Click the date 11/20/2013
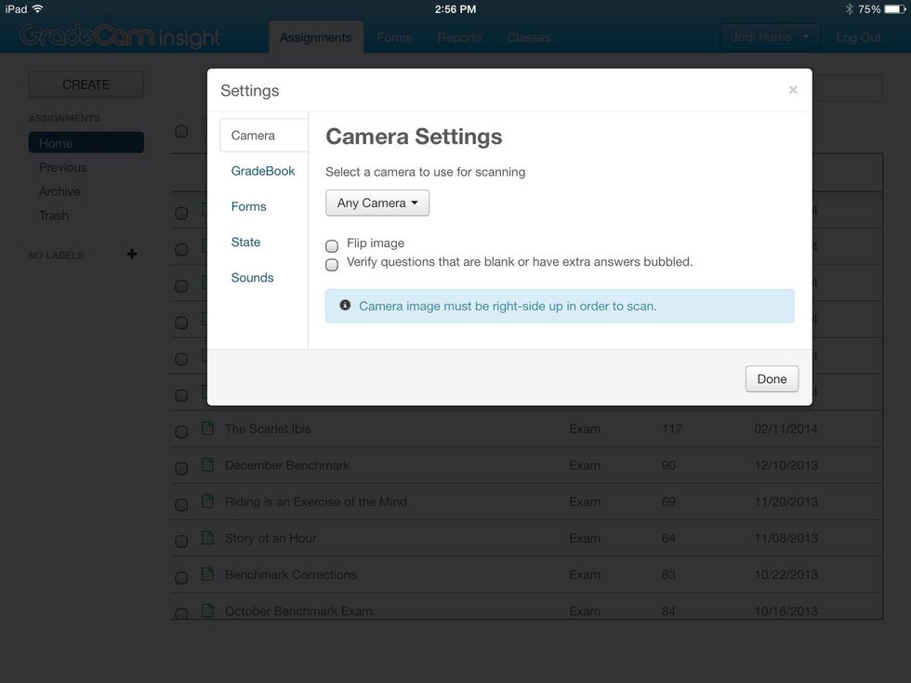Image resolution: width=911 pixels, height=683 pixels. pos(786,501)
